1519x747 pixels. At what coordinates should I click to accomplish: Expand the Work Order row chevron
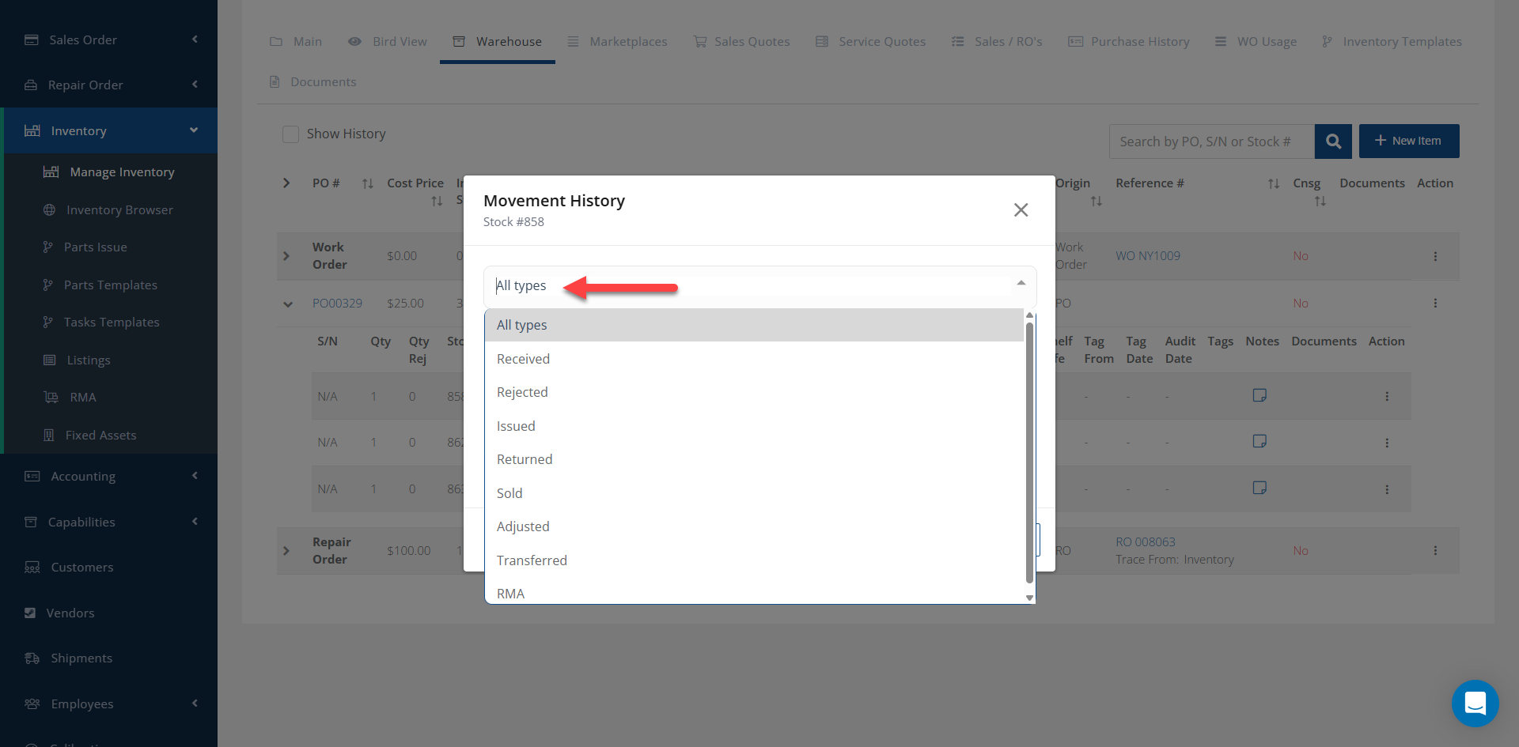click(x=286, y=256)
